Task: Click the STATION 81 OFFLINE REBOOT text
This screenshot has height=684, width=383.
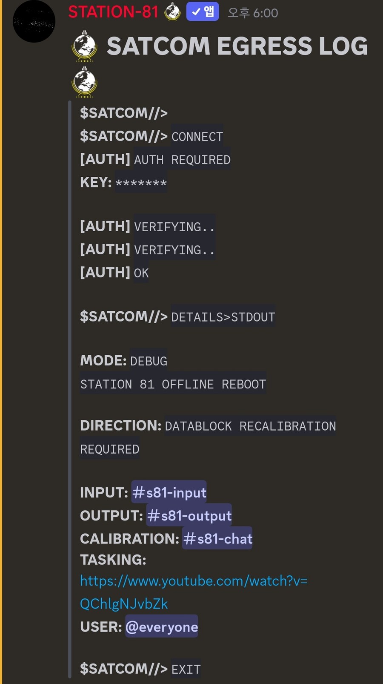Action: click(173, 384)
